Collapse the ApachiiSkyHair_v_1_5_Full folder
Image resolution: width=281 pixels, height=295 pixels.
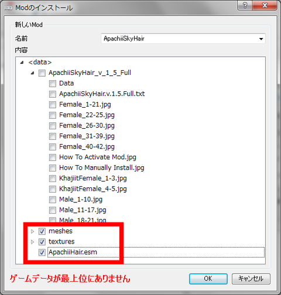point(32,73)
